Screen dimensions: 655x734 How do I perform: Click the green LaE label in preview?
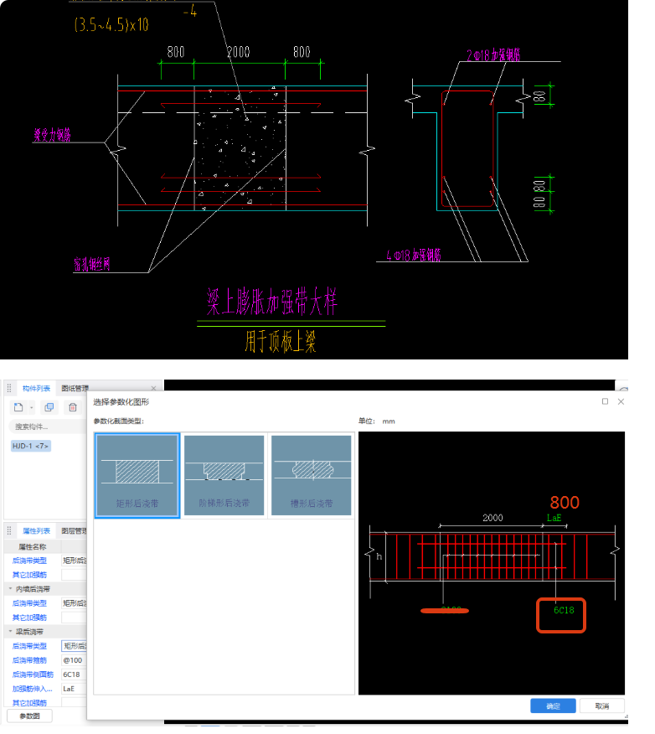554,518
